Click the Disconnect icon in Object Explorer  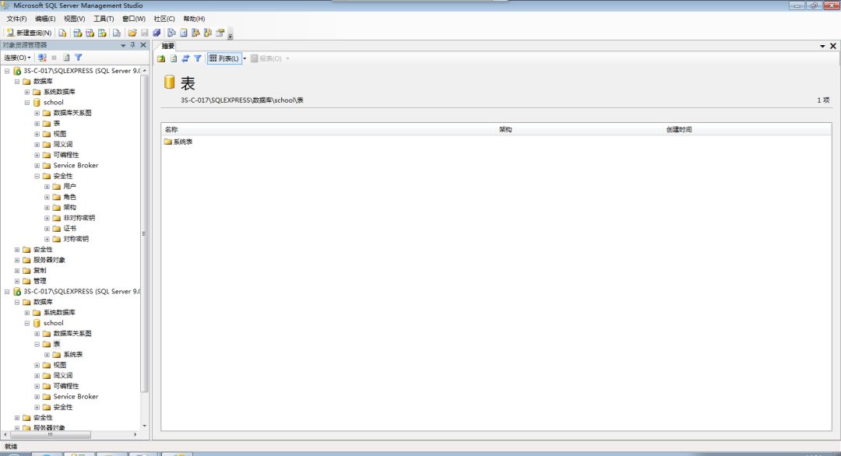tap(42, 58)
